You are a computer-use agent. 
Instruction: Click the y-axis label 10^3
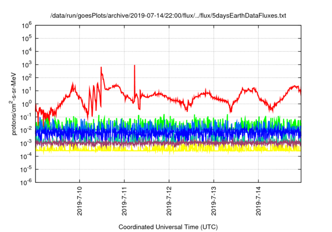pyautogui.click(x=26, y=65)
